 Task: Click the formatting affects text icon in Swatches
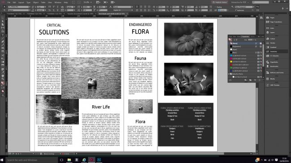(237, 40)
